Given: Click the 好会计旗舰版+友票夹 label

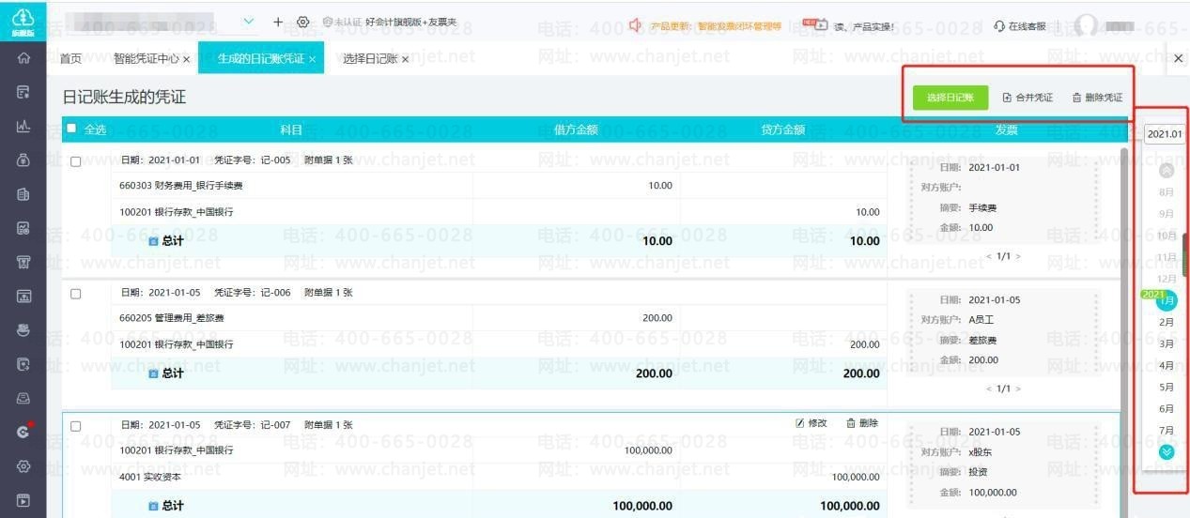Looking at the screenshot, I should 411,23.
